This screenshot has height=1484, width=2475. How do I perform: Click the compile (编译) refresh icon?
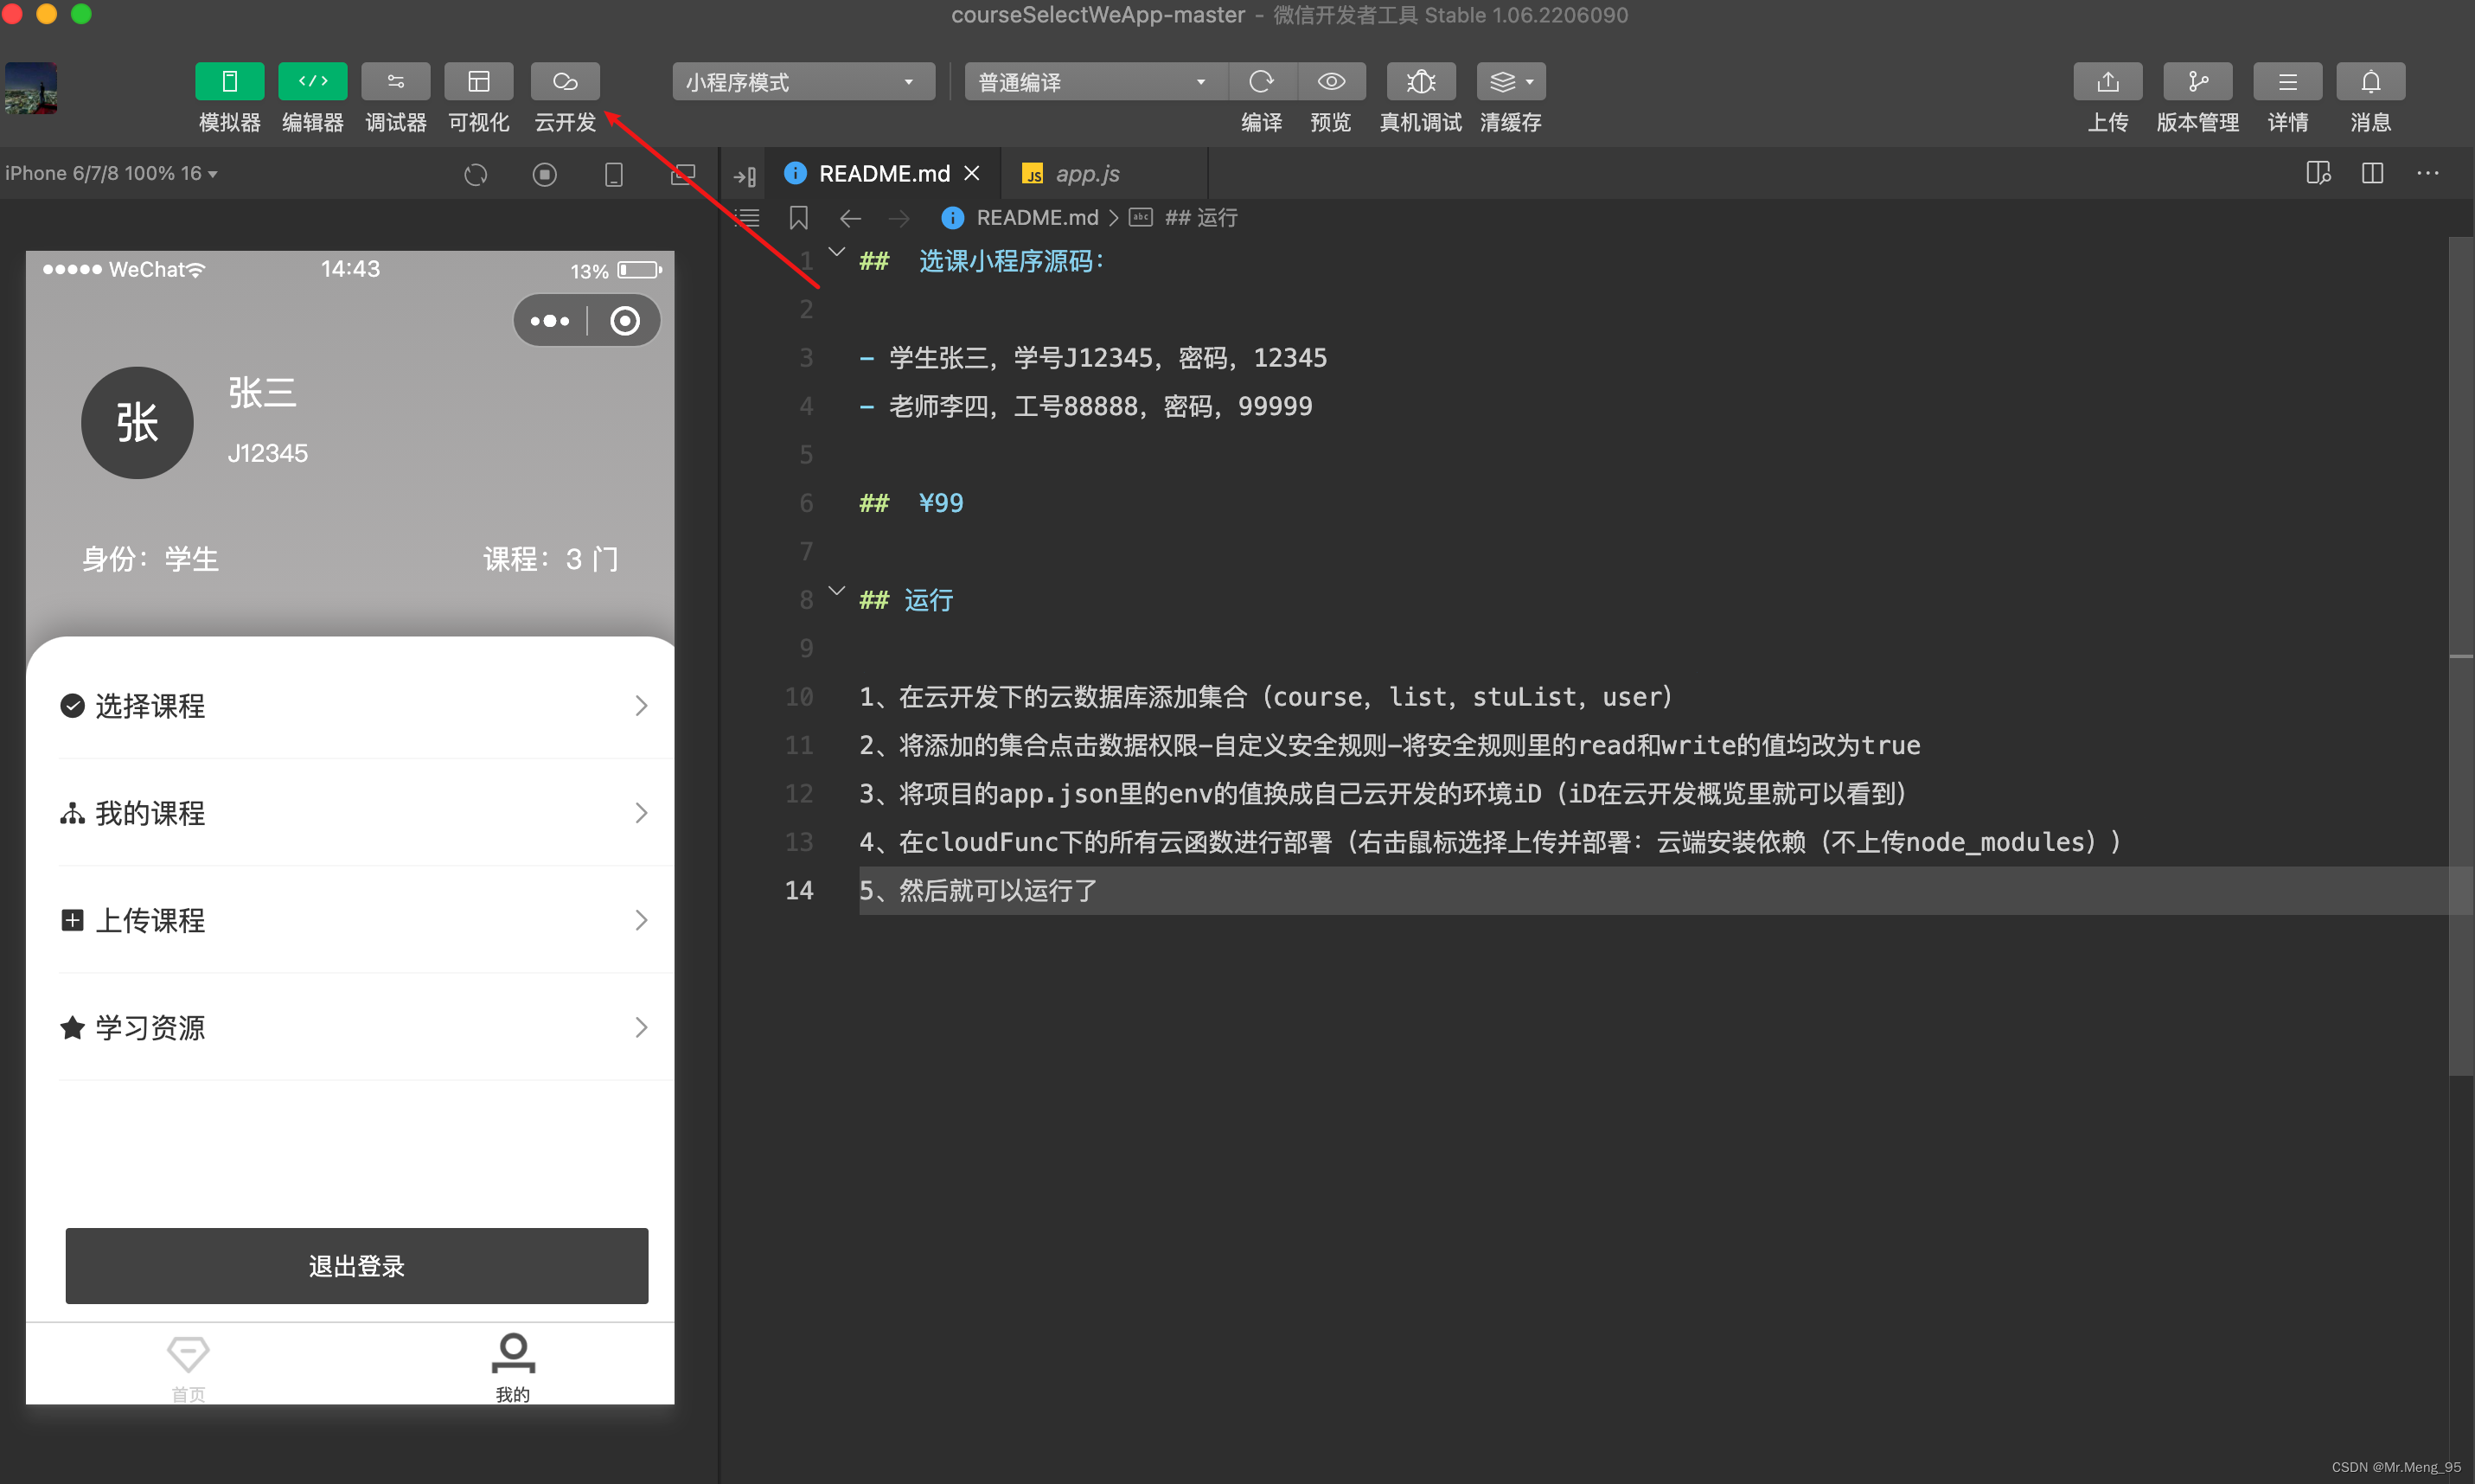pos(1262,81)
